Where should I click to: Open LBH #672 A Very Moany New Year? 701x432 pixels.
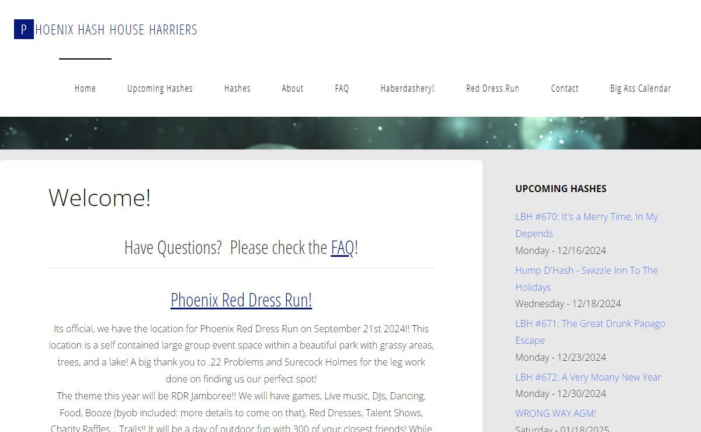(588, 377)
